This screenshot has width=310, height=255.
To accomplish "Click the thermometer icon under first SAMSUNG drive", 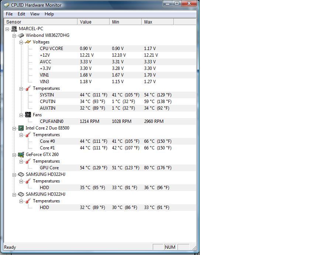I will (28, 181).
